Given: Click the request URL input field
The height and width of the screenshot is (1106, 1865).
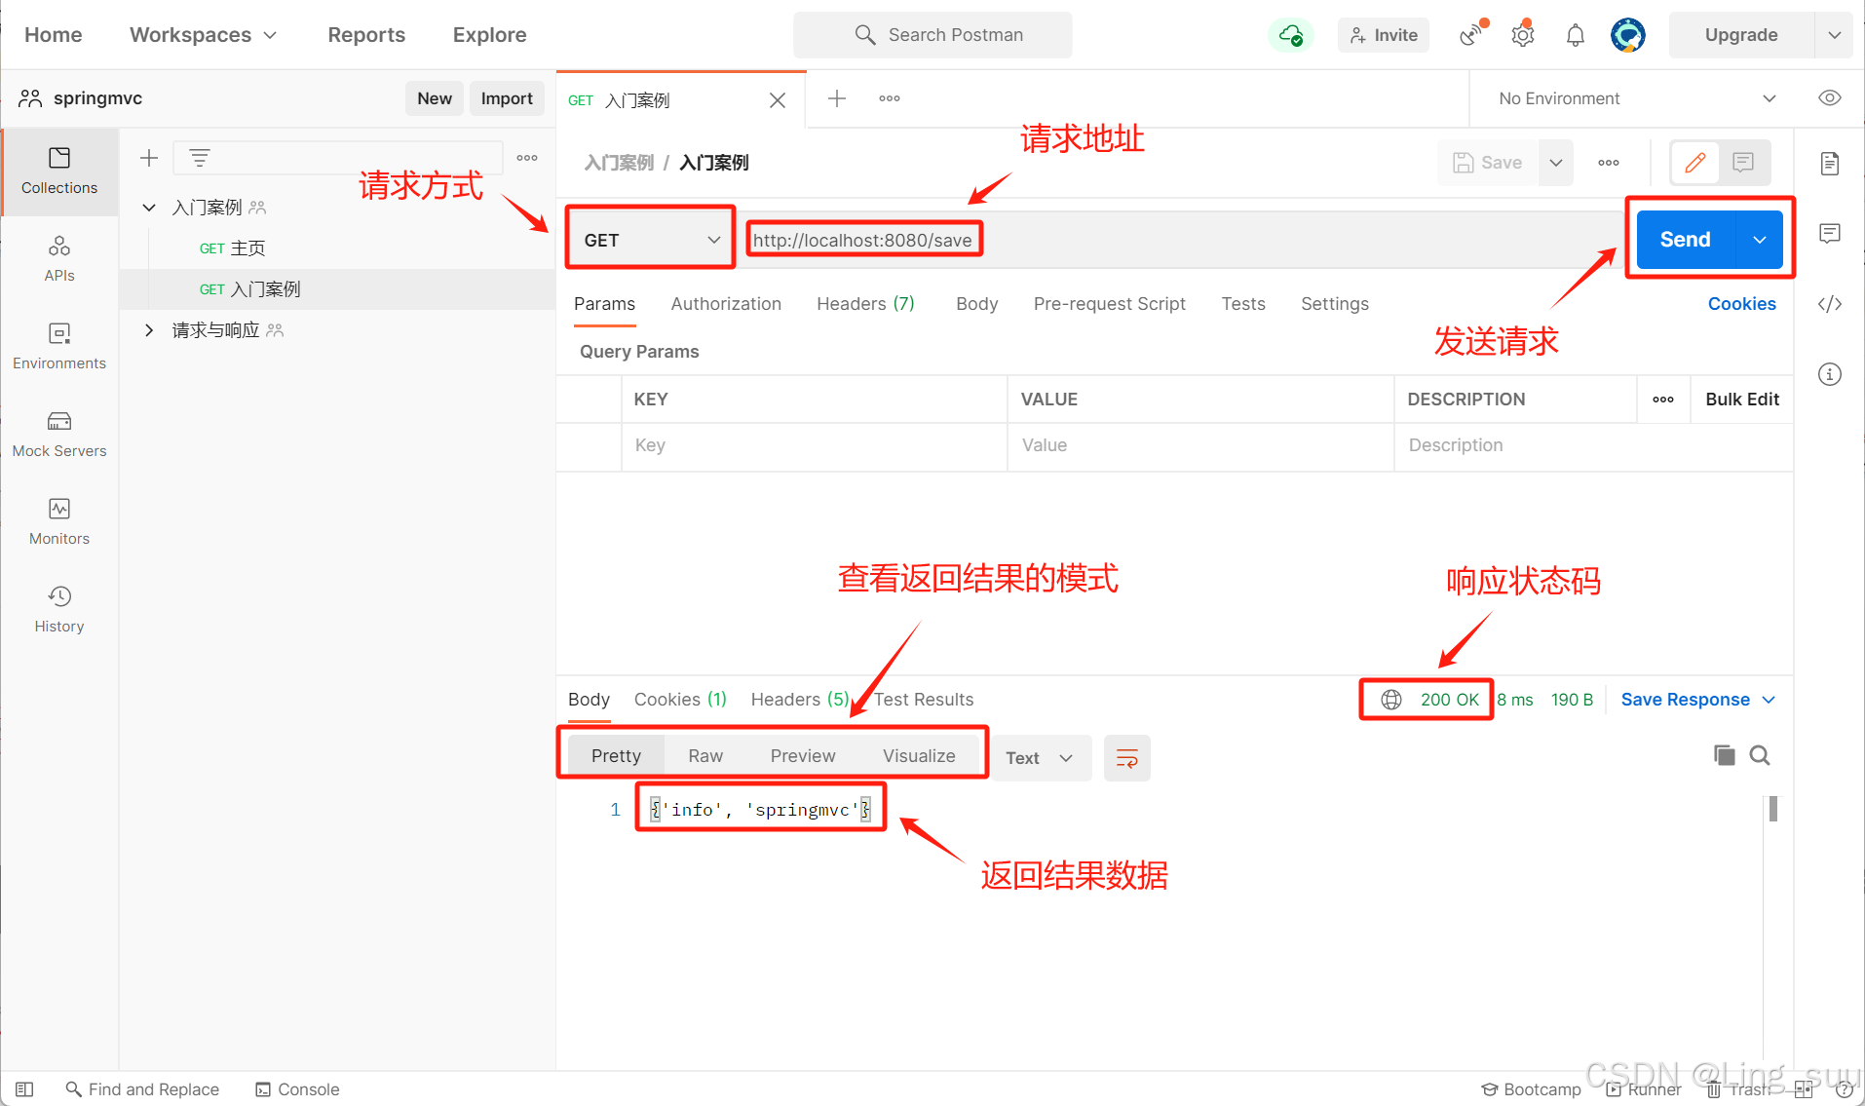Looking at the screenshot, I should tap(1179, 240).
